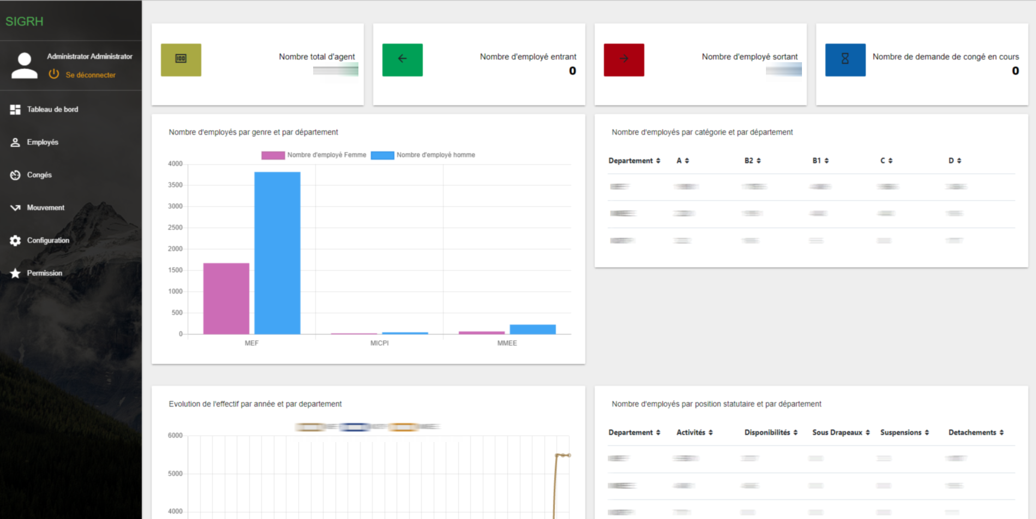Click the blue hourglass leave request icon
1036x519 pixels.
(x=845, y=59)
